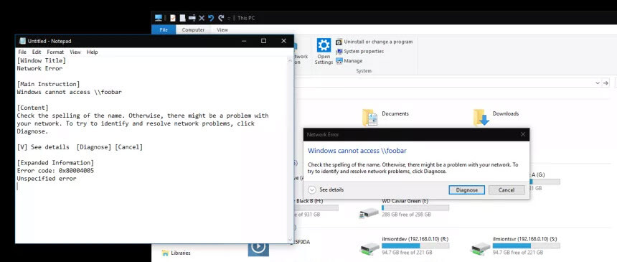Select the Downloads folder icon

coord(481,117)
